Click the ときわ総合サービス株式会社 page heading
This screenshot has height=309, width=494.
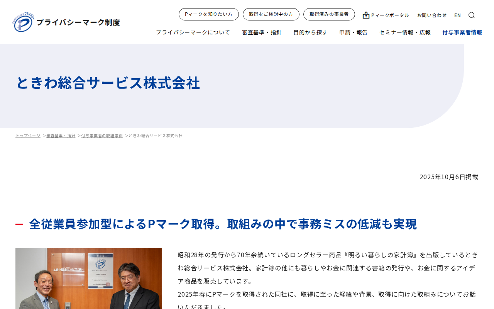pyautogui.click(x=108, y=83)
